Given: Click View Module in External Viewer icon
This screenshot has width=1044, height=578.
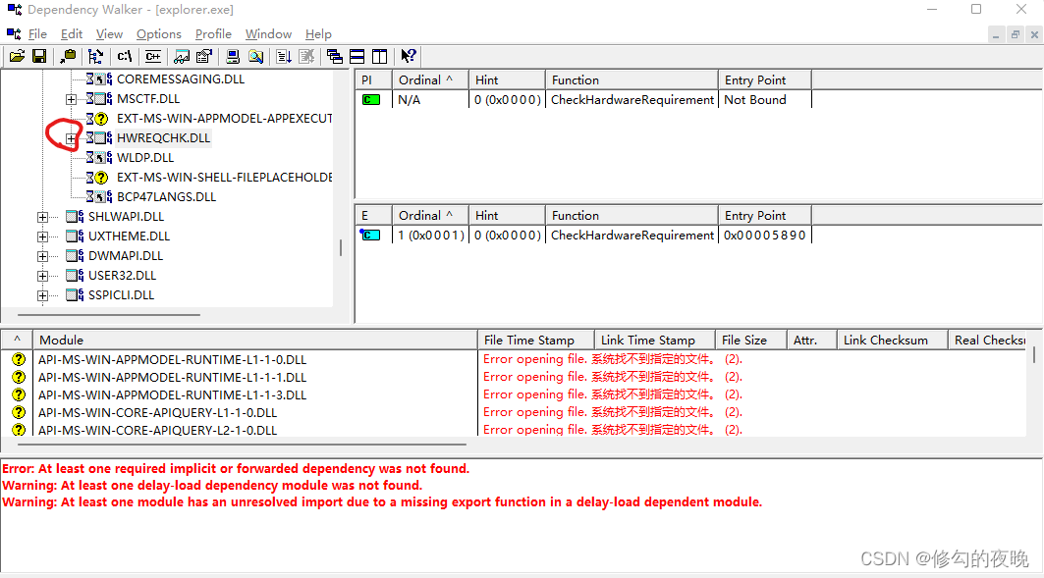Looking at the screenshot, I should [x=182, y=57].
